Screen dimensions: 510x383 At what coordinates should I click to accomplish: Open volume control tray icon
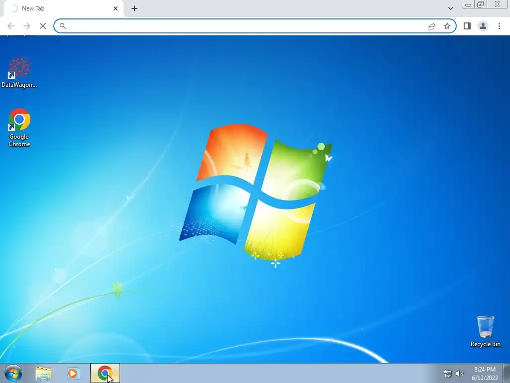460,374
